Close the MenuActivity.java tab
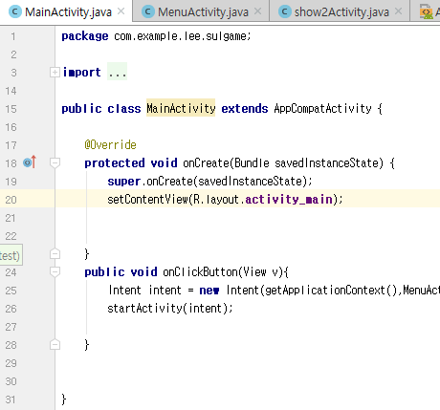 [257, 11]
